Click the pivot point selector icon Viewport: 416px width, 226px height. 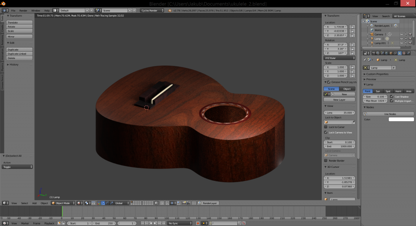pos(87,203)
